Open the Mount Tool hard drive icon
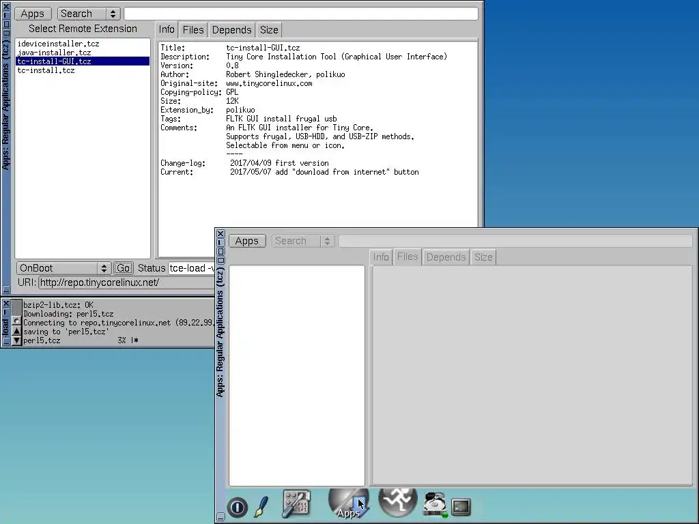Image resolution: width=699 pixels, height=524 pixels. point(435,504)
